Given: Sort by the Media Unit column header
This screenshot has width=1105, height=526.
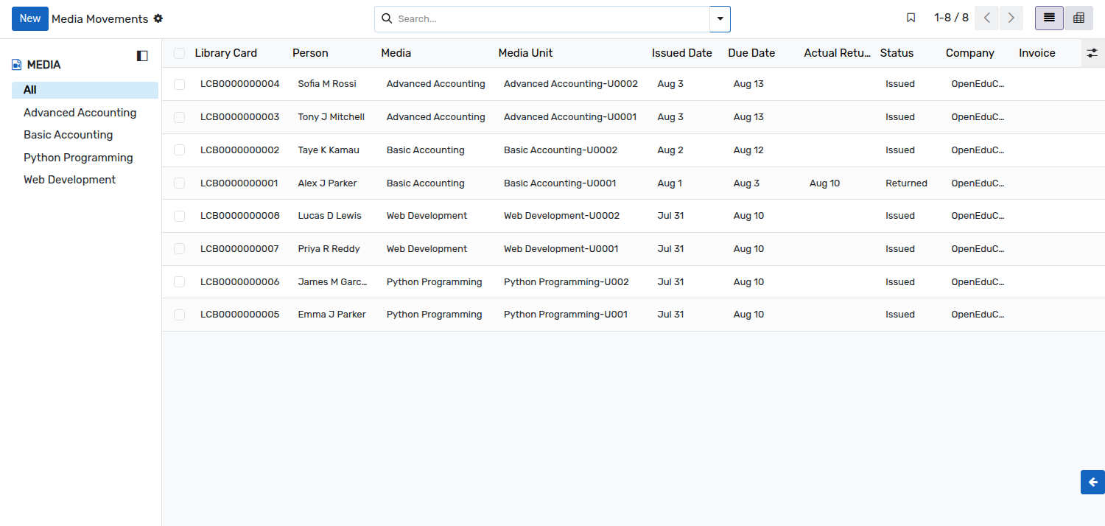Looking at the screenshot, I should 525,53.
